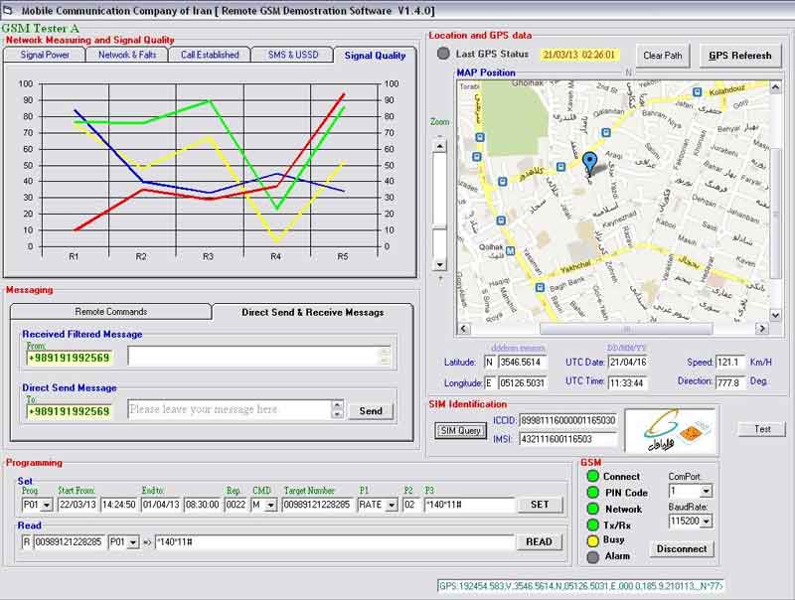
Task: Click the Last GPS Status indicator
Action: click(443, 54)
